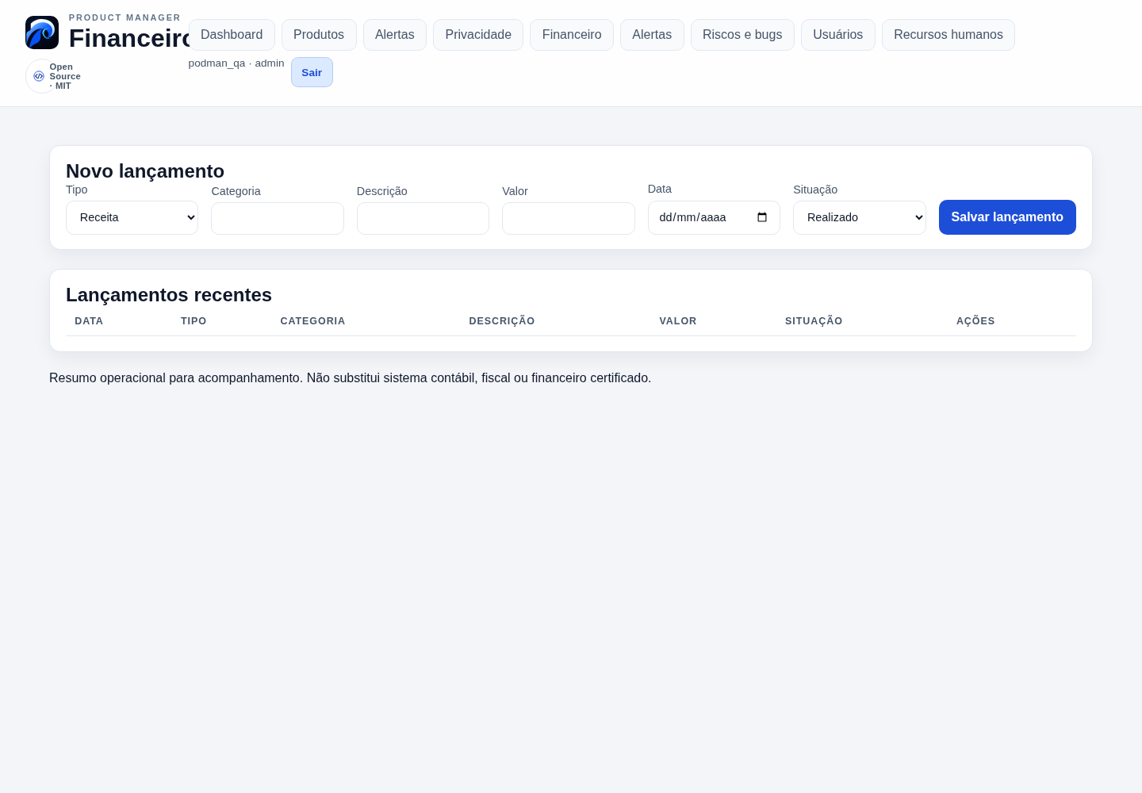Navigate to the Usuários tab
Viewport: 1142px width, 793px height.
(838, 35)
